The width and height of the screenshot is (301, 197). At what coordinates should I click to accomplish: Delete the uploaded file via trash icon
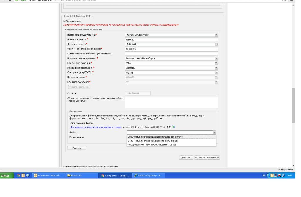click(x=174, y=127)
